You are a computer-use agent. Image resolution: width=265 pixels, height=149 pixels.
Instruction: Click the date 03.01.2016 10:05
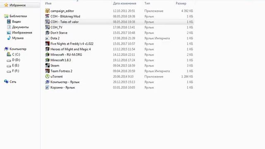coord(124,87)
